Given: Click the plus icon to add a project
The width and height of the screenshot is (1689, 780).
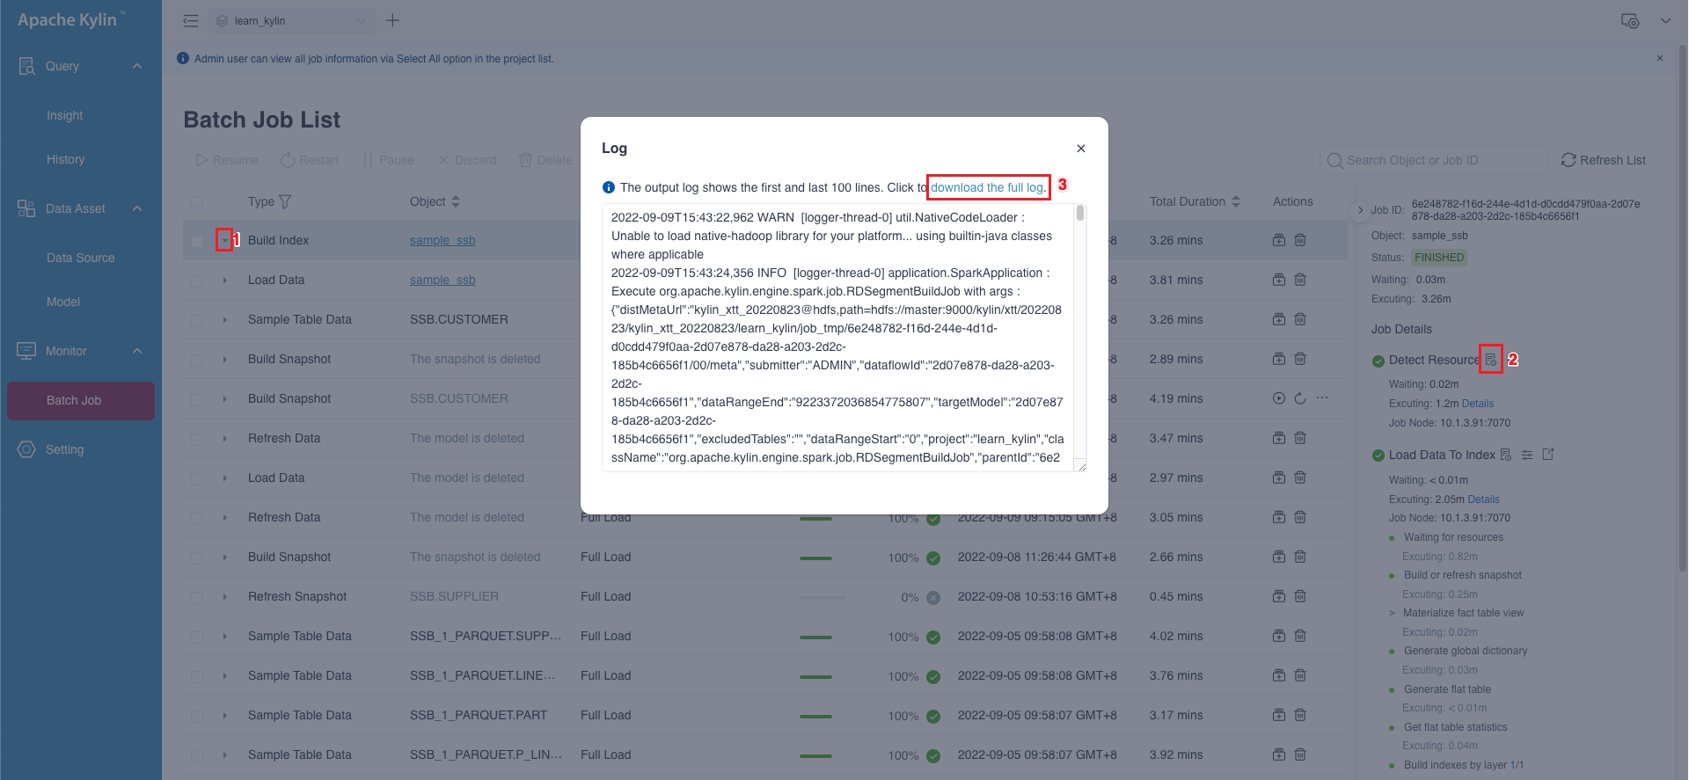Looking at the screenshot, I should pyautogui.click(x=393, y=21).
